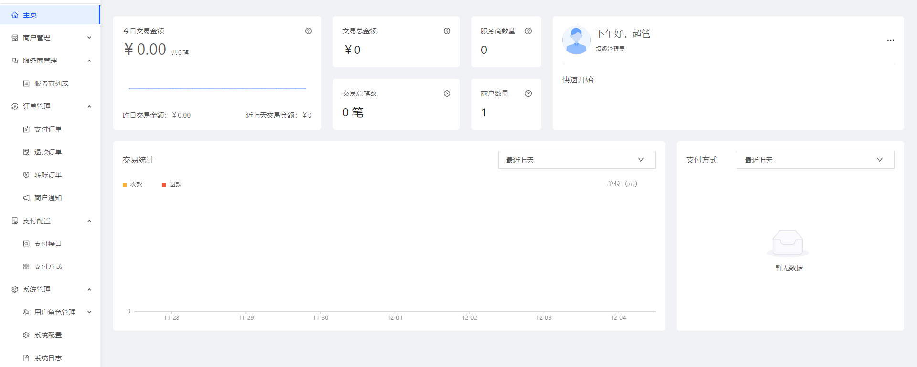Click help icon beside 交易总金额
Viewport: 917px width, 367px height.
tap(447, 31)
